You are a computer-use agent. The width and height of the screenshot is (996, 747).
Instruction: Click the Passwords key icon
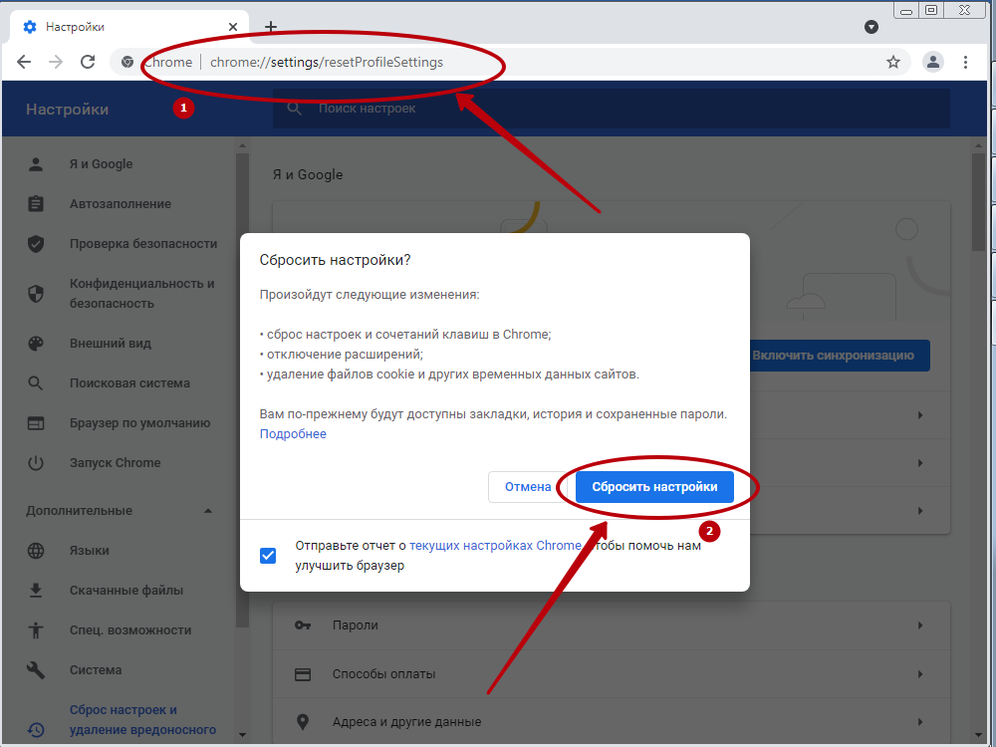(303, 625)
